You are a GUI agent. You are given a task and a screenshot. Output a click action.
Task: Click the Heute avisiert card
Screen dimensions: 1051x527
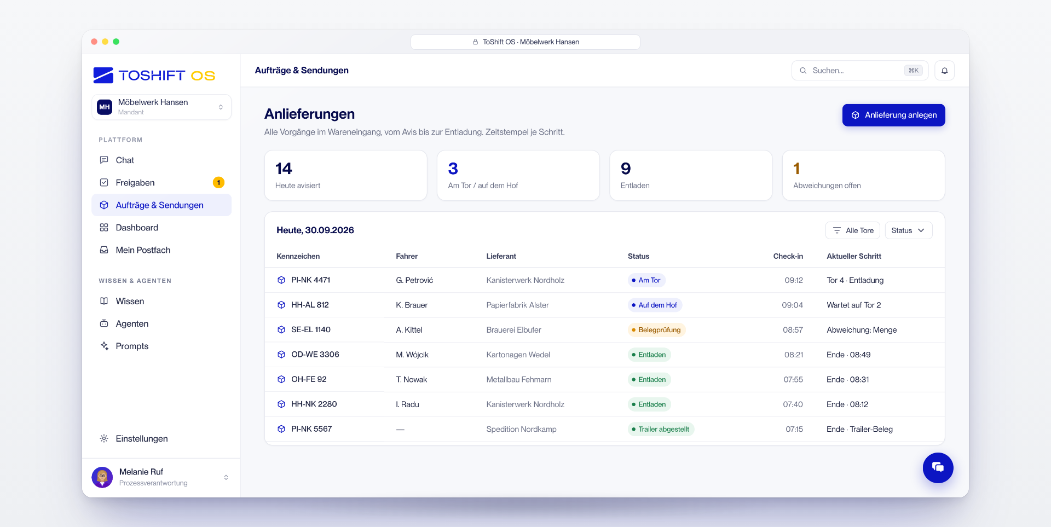(x=345, y=176)
